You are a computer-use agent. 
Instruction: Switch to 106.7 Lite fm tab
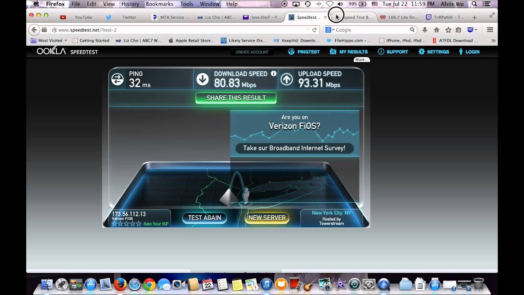point(399,18)
